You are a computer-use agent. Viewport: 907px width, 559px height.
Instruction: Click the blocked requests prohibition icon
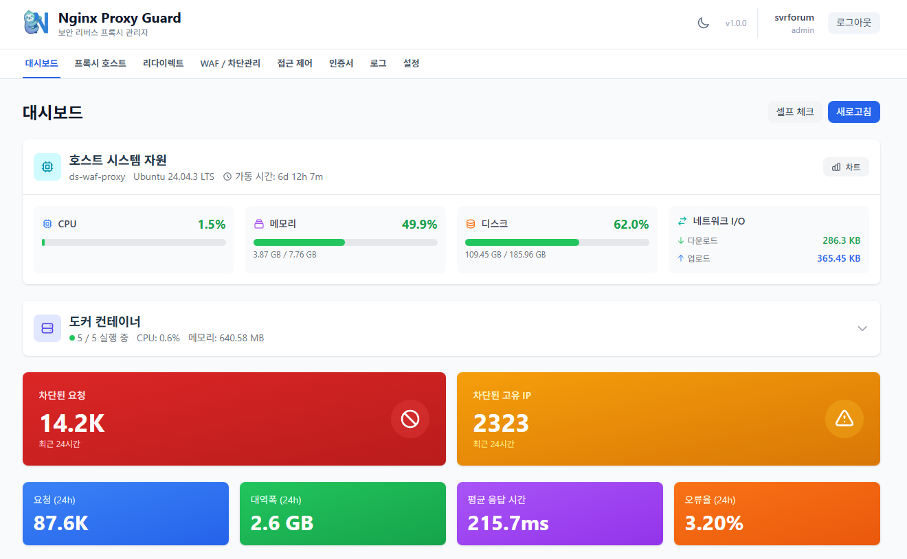(410, 419)
